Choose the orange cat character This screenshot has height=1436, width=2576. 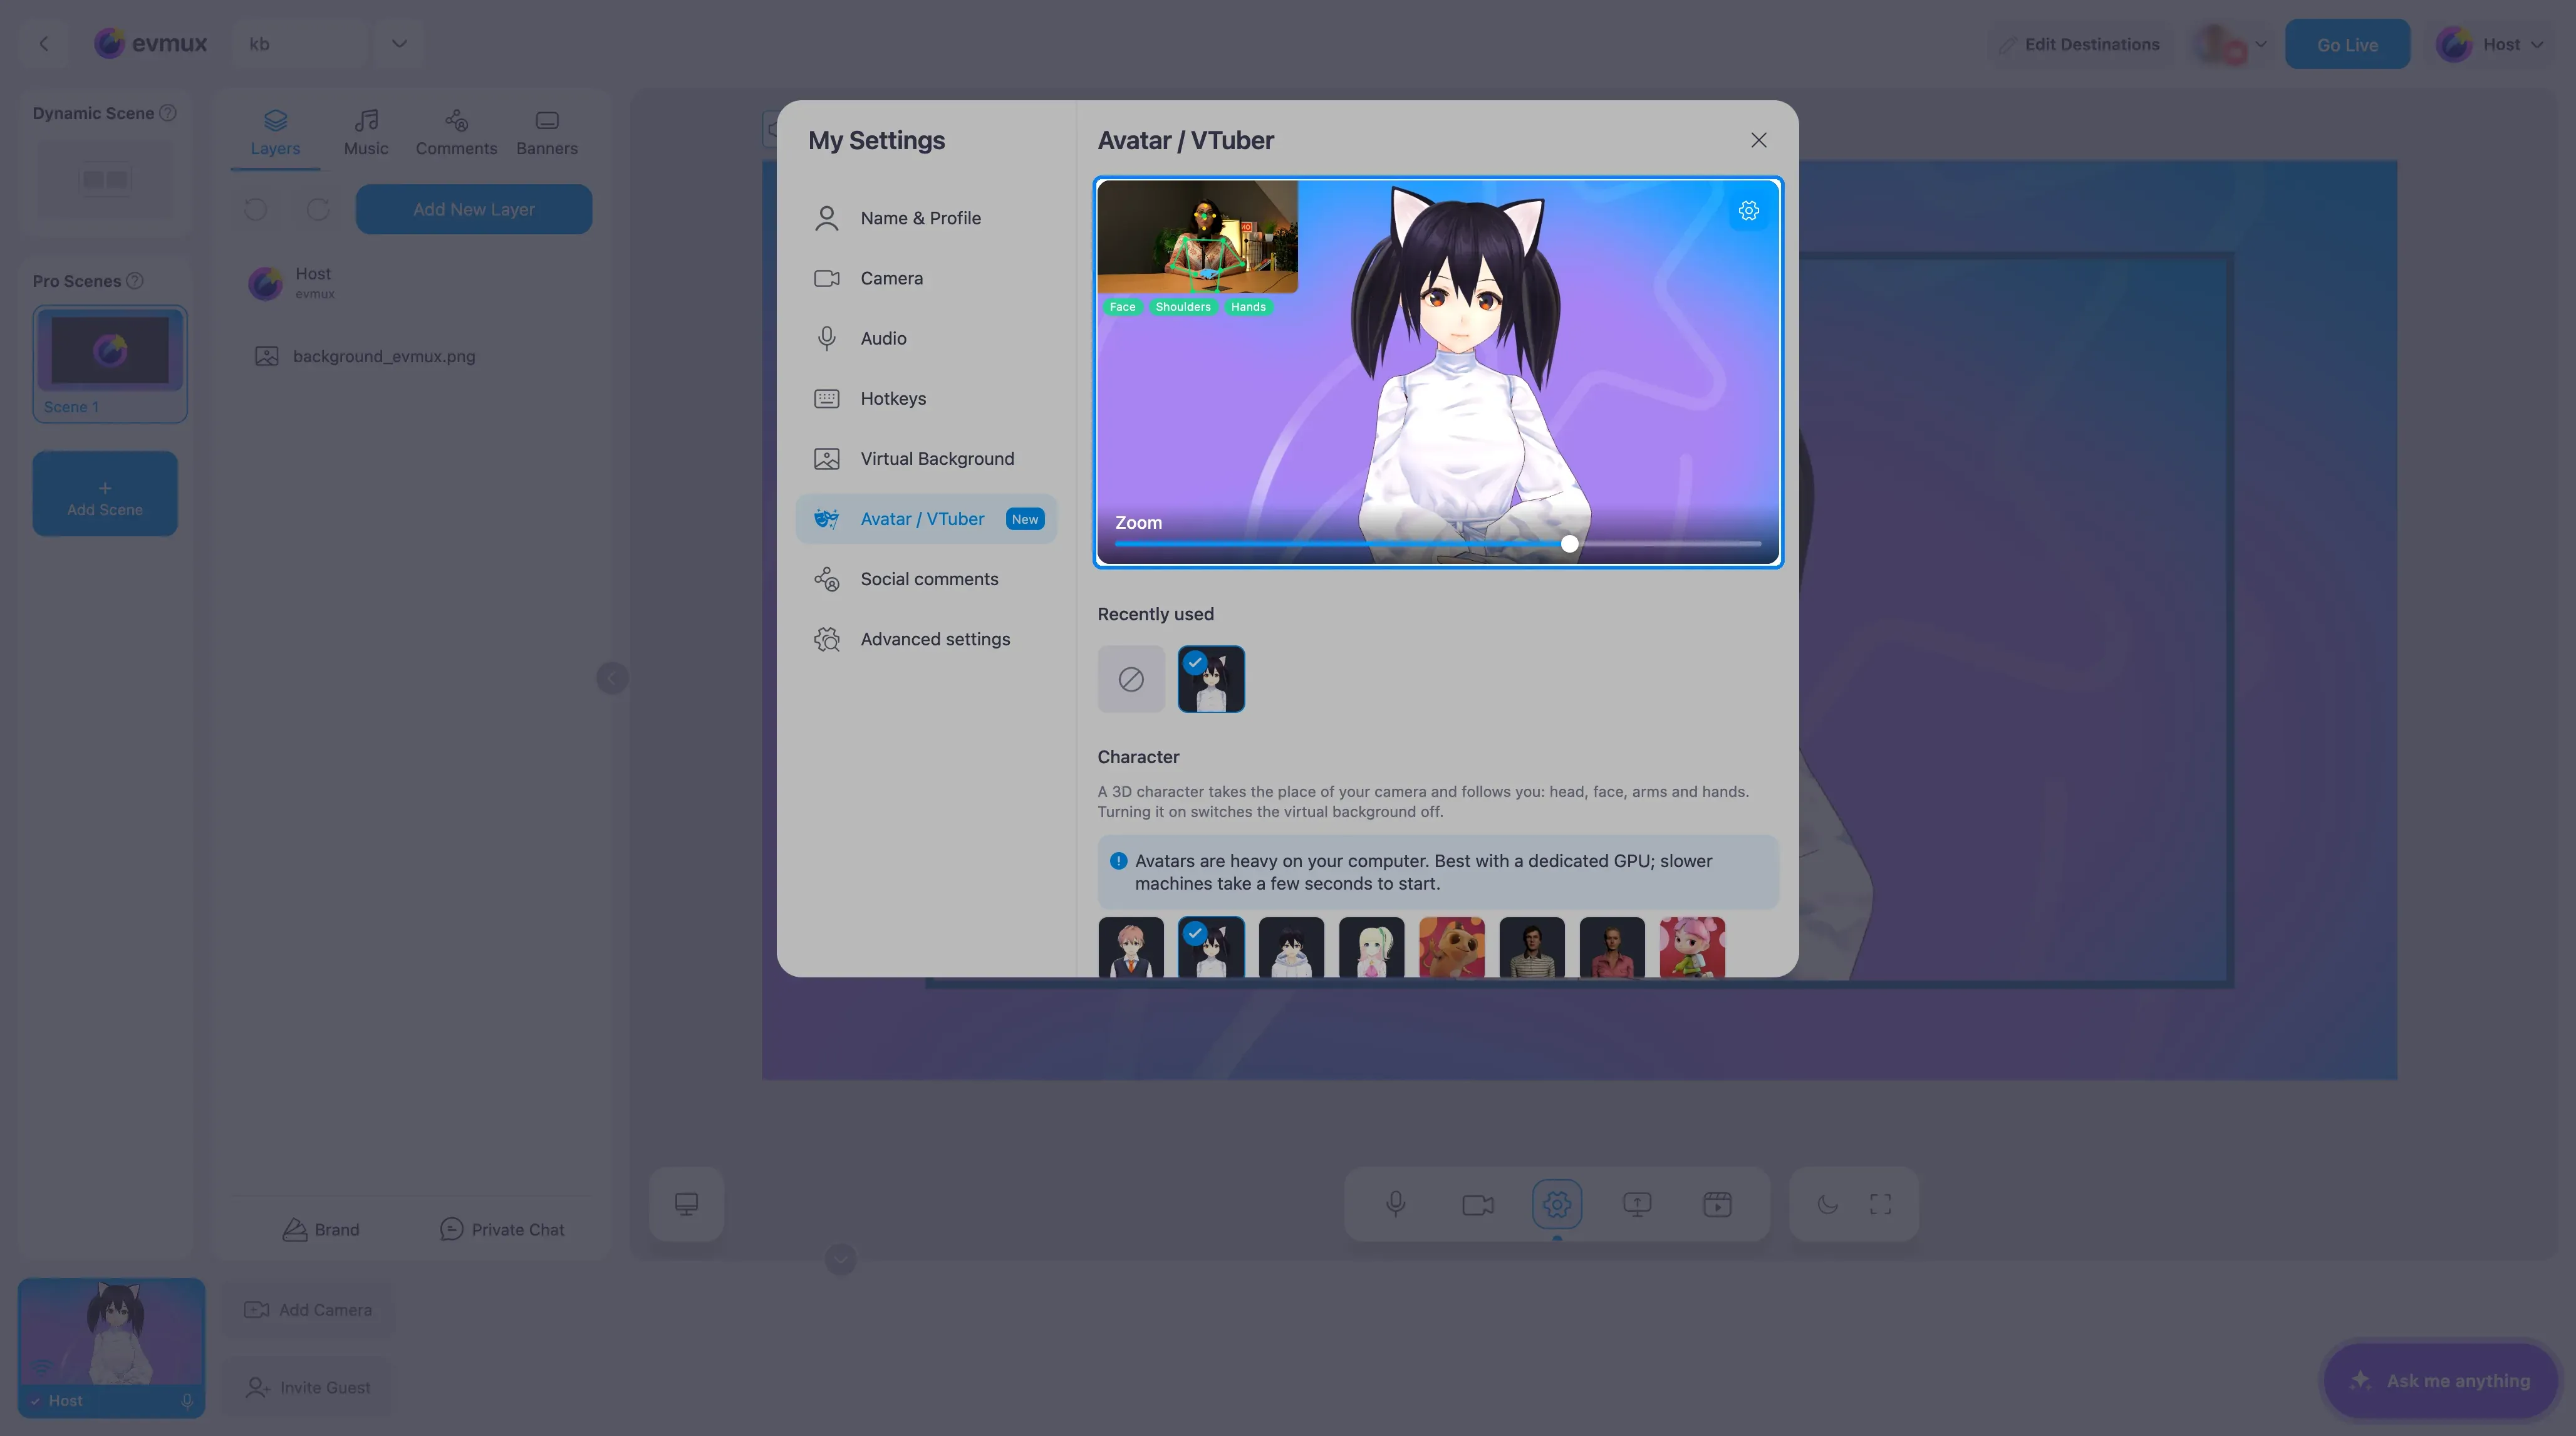click(x=1451, y=947)
